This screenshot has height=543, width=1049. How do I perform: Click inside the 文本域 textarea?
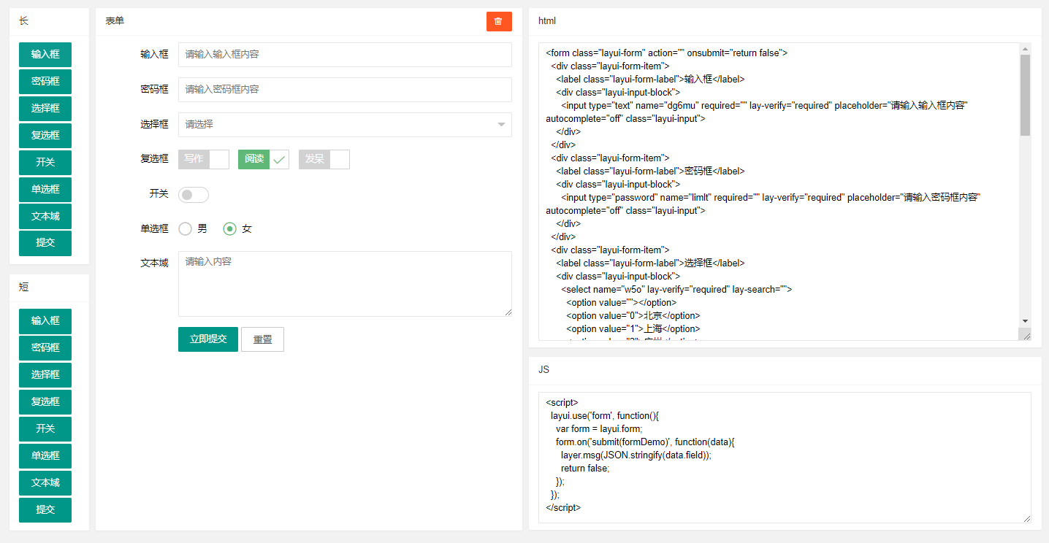(x=345, y=284)
